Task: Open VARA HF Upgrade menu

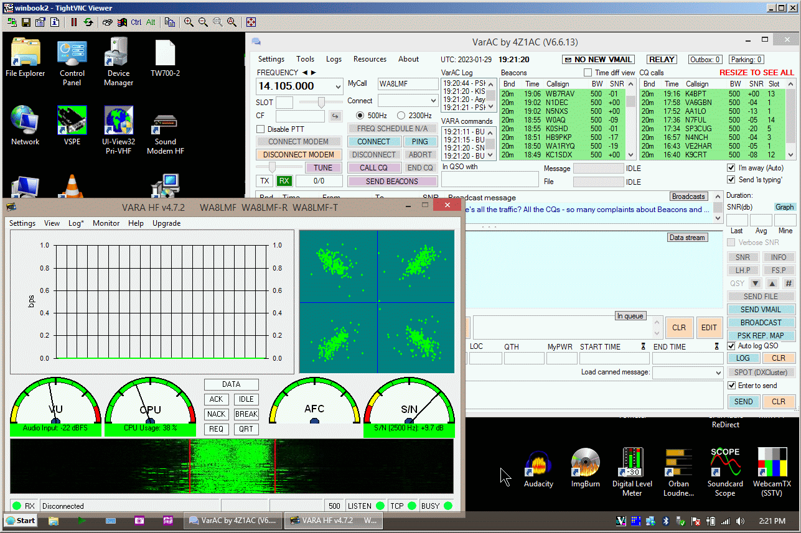Action: pos(166,223)
